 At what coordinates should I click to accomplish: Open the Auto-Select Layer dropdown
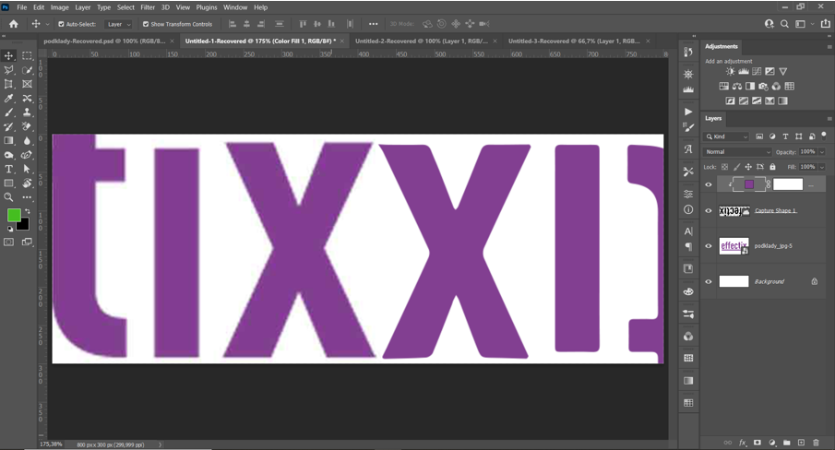pos(119,24)
